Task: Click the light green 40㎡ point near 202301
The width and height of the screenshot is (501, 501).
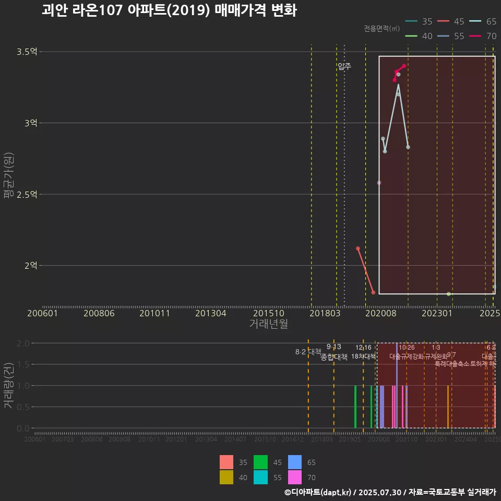Action: [x=449, y=294]
